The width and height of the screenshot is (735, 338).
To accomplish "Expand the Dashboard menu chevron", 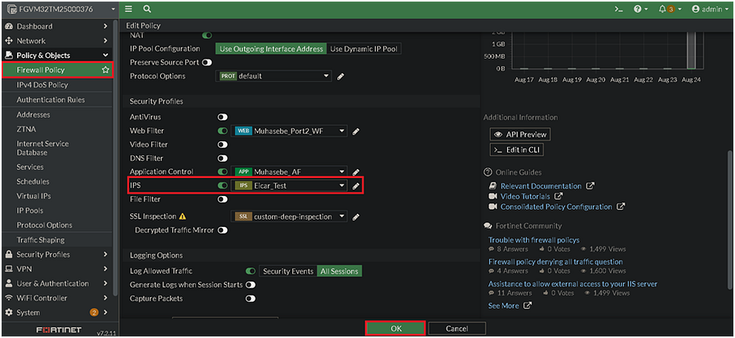I will tap(106, 26).
